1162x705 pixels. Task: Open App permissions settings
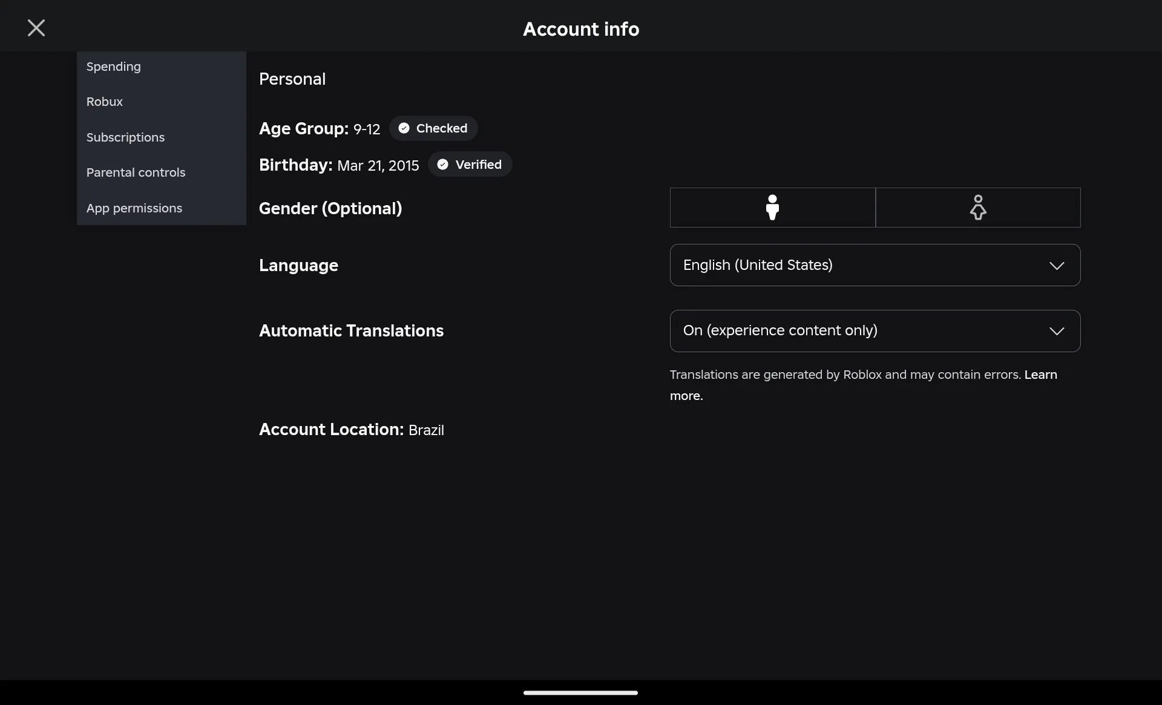tap(162, 208)
